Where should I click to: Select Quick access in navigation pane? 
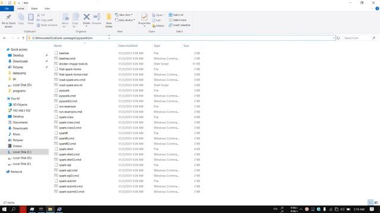19,50
